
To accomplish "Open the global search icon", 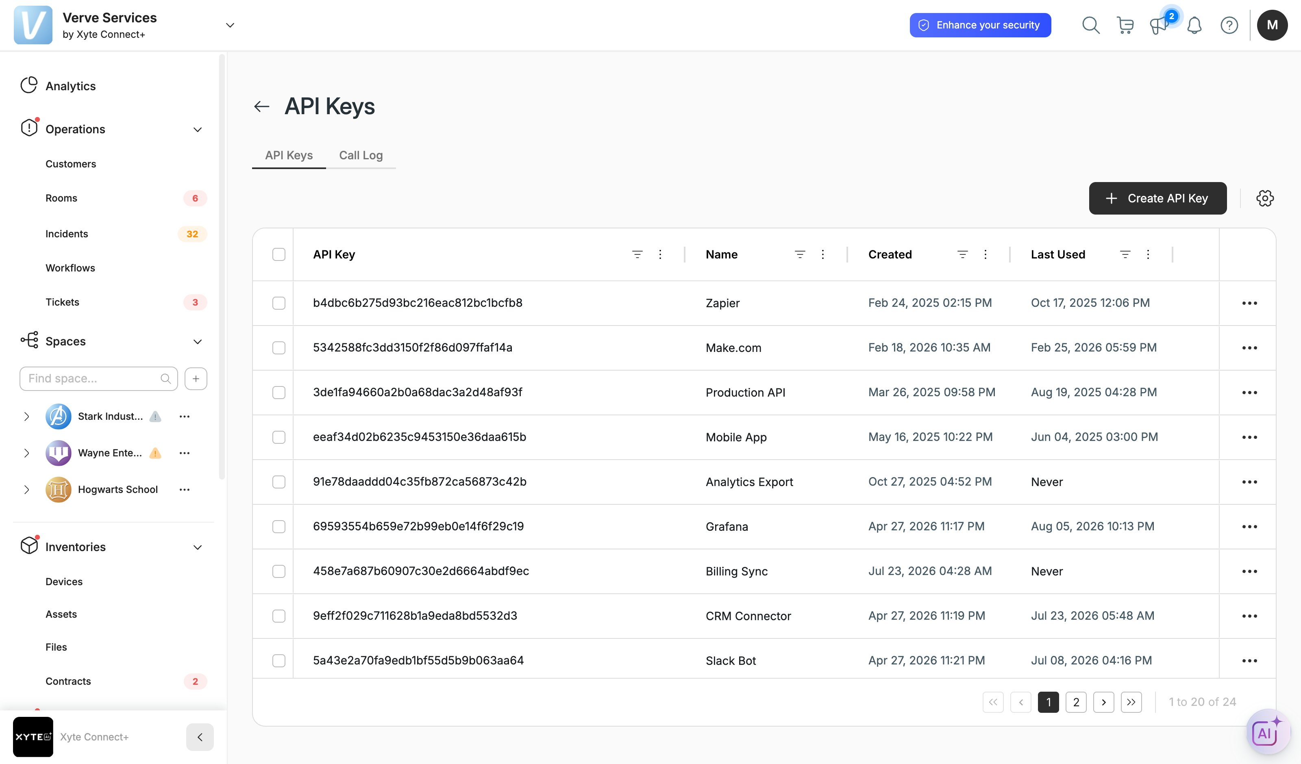I will click(1090, 25).
